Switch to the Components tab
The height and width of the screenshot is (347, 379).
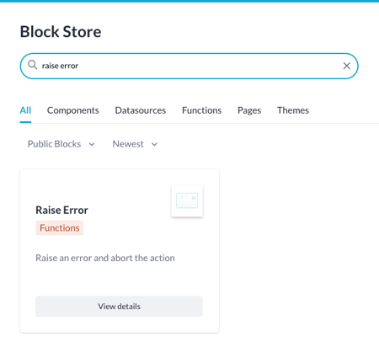pyautogui.click(x=73, y=110)
